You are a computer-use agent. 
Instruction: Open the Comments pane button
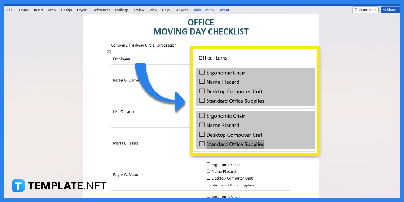(x=365, y=10)
